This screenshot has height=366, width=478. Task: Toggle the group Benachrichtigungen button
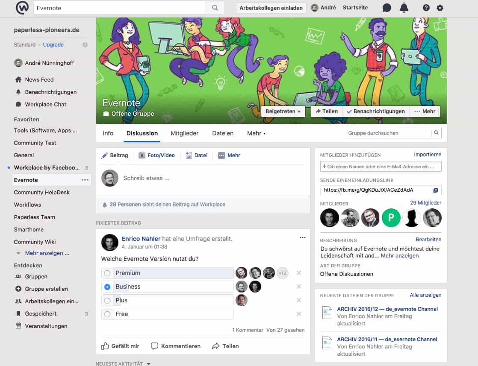(x=376, y=111)
